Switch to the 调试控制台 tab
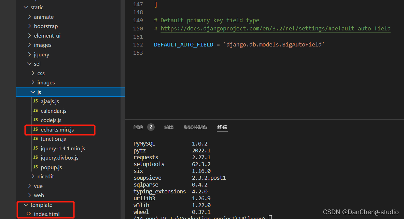Screen dimensions: 404x219 click(195, 127)
